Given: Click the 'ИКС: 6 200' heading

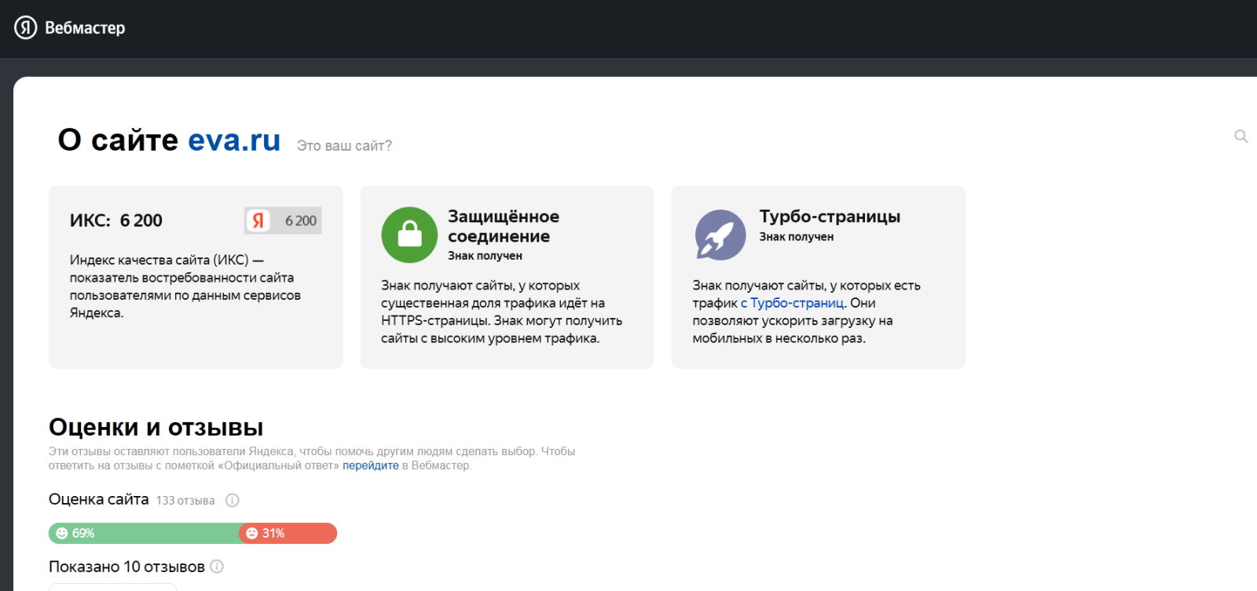Looking at the screenshot, I should (x=116, y=221).
